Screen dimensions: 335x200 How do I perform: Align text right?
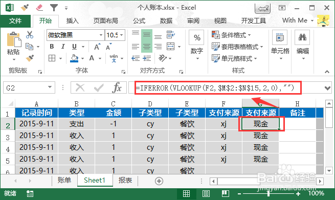pos(158,47)
